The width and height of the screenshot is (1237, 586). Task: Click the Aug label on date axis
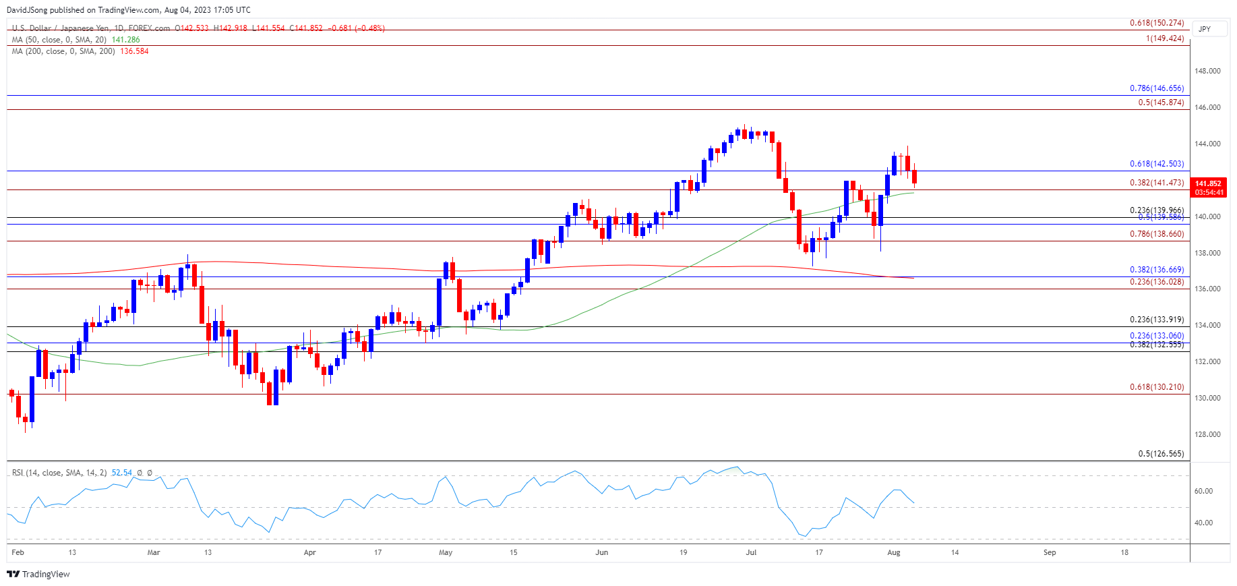(894, 552)
